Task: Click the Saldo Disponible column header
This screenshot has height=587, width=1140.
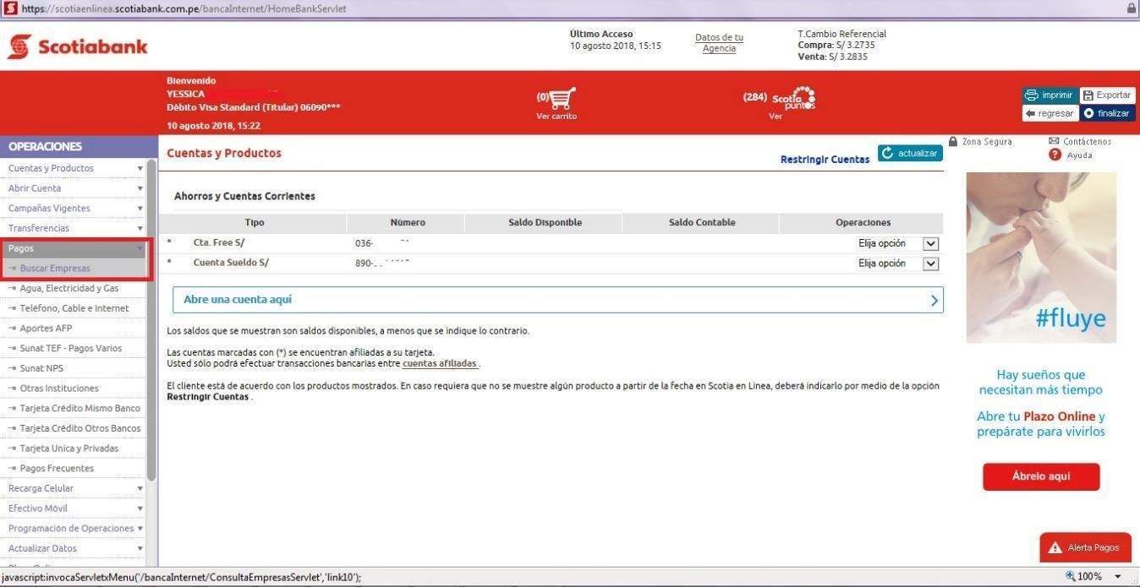Action: click(545, 223)
